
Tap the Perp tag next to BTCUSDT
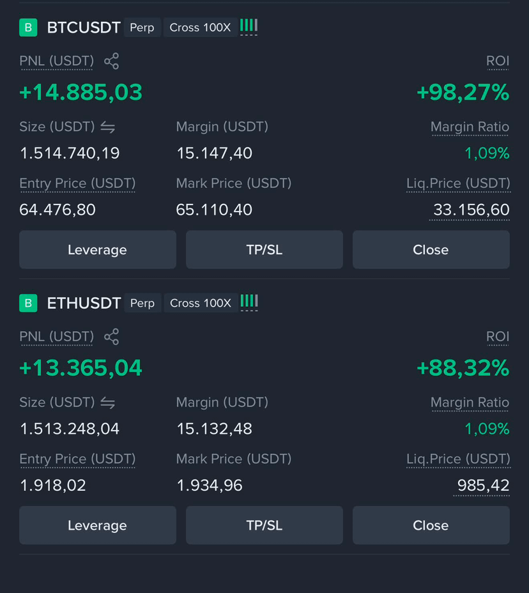(x=142, y=27)
